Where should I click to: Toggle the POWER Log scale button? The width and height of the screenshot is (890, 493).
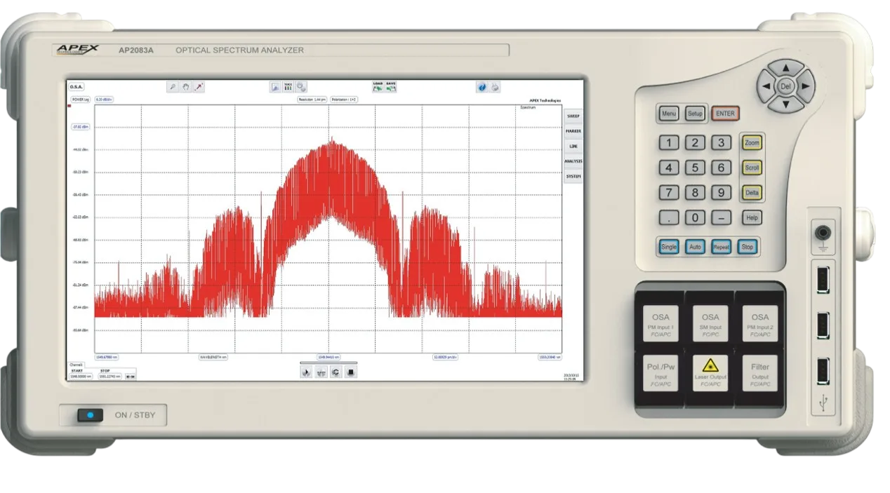tap(79, 100)
